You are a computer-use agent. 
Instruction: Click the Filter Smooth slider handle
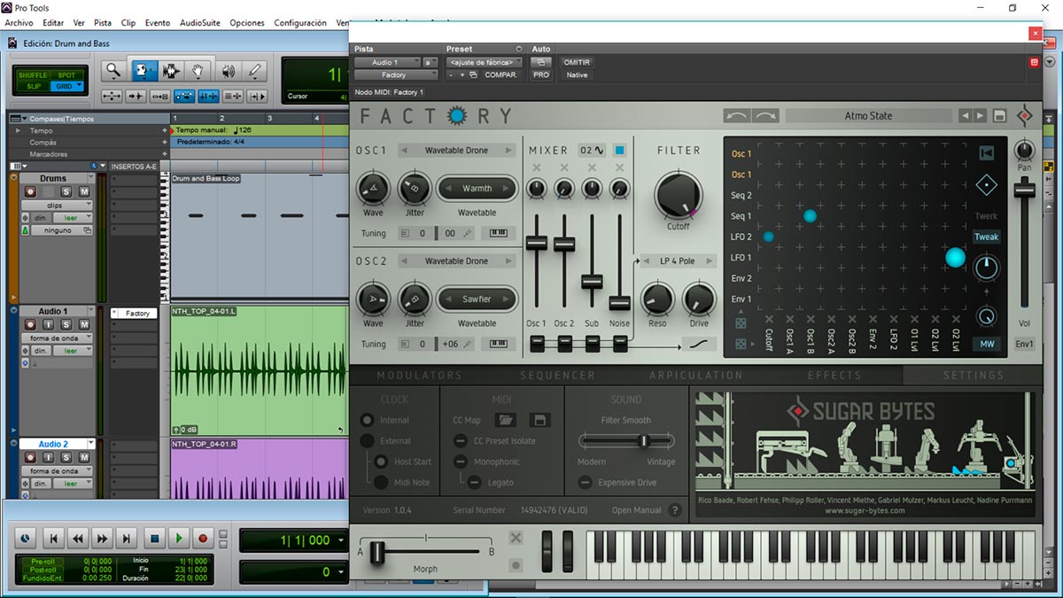click(x=644, y=440)
